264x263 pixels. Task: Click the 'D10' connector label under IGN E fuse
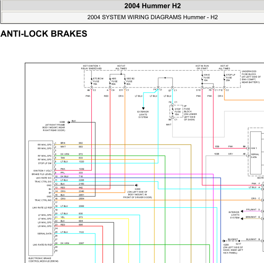(198, 90)
